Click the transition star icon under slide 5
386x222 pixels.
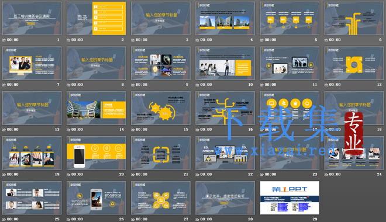click(261, 40)
